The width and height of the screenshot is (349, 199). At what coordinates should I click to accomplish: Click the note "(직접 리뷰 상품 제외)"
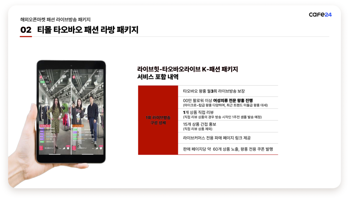(198, 129)
